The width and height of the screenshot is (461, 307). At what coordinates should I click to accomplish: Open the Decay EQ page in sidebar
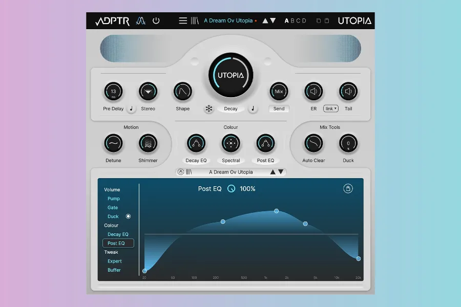[x=118, y=234]
